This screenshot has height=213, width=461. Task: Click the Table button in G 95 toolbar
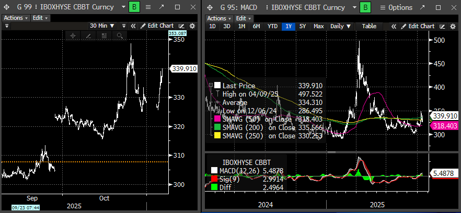[x=369, y=26]
